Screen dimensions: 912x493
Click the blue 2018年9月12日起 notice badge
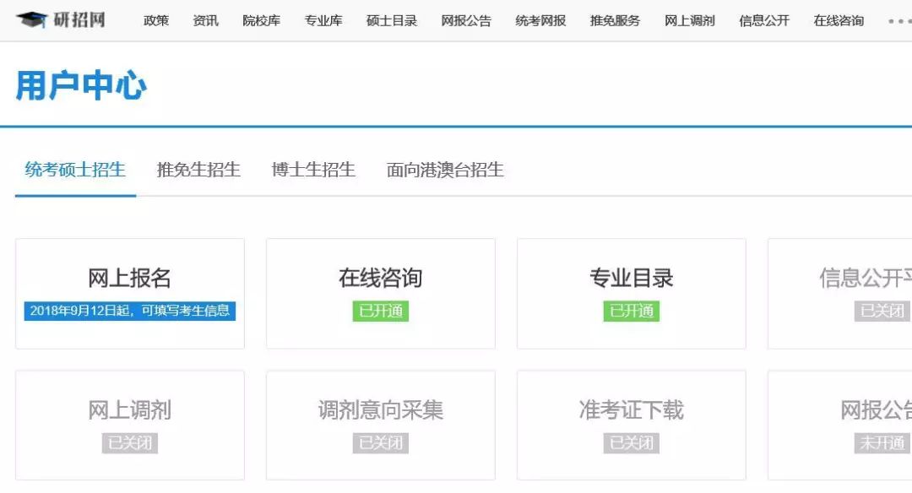[130, 311]
